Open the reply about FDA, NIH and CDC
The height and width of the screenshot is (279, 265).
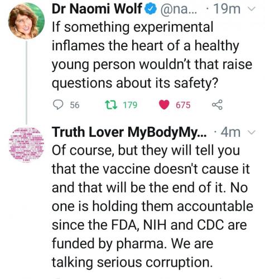click(x=152, y=206)
